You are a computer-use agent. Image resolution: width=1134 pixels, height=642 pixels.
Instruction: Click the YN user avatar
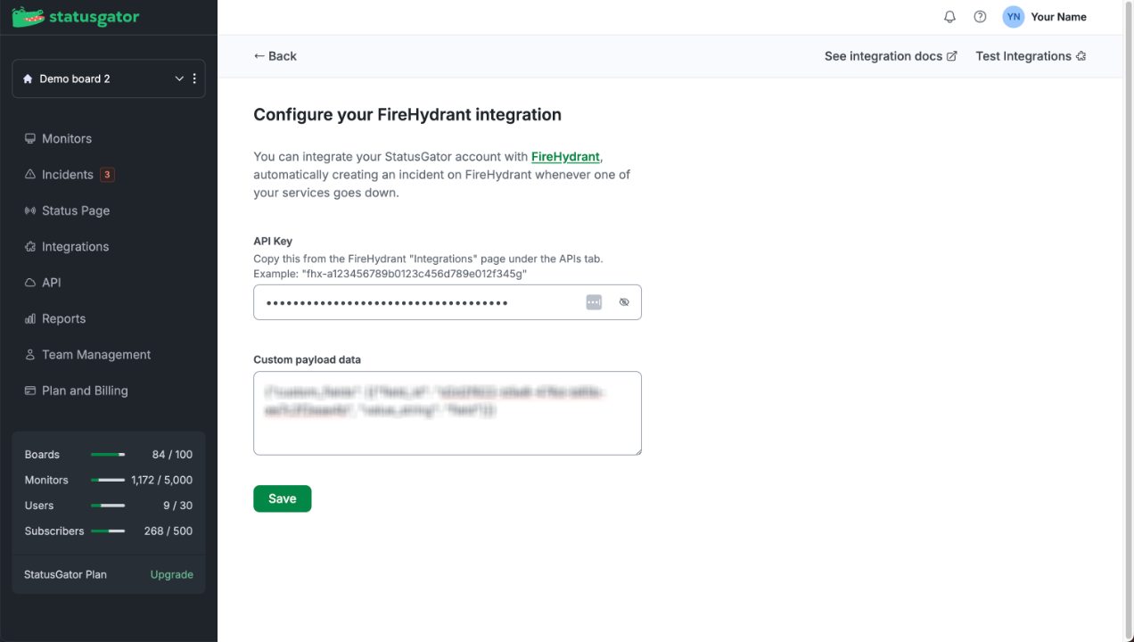(x=1014, y=17)
